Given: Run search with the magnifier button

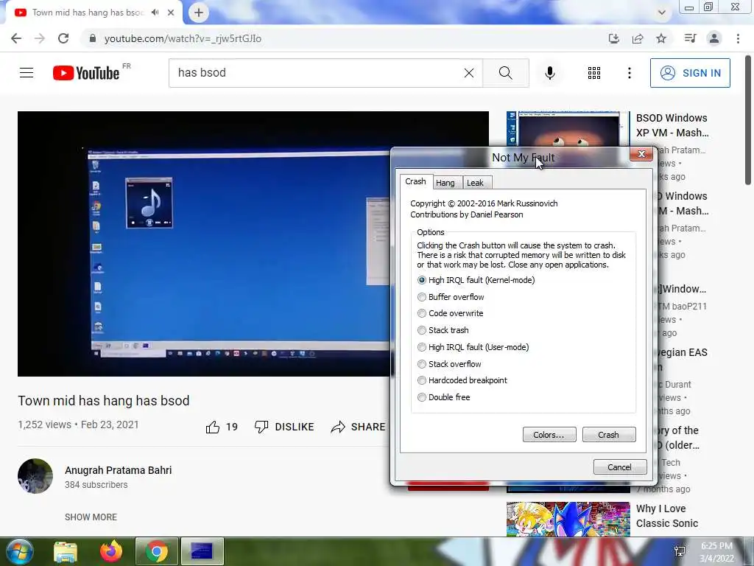Looking at the screenshot, I should tap(506, 73).
